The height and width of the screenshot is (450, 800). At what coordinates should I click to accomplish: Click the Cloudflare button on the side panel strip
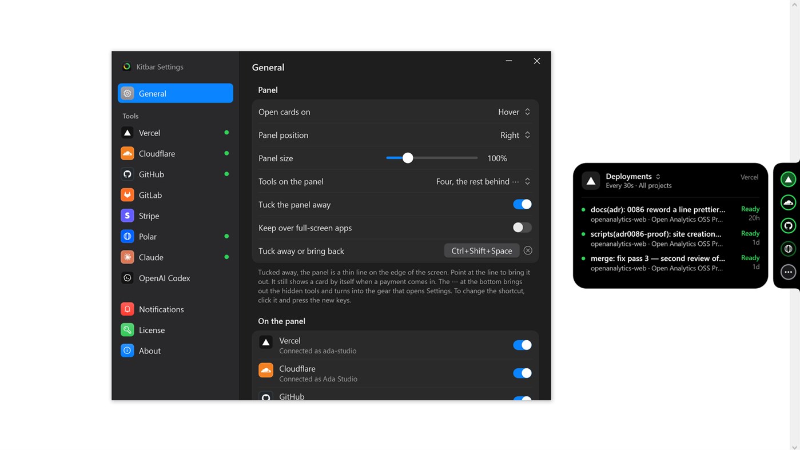coord(788,202)
